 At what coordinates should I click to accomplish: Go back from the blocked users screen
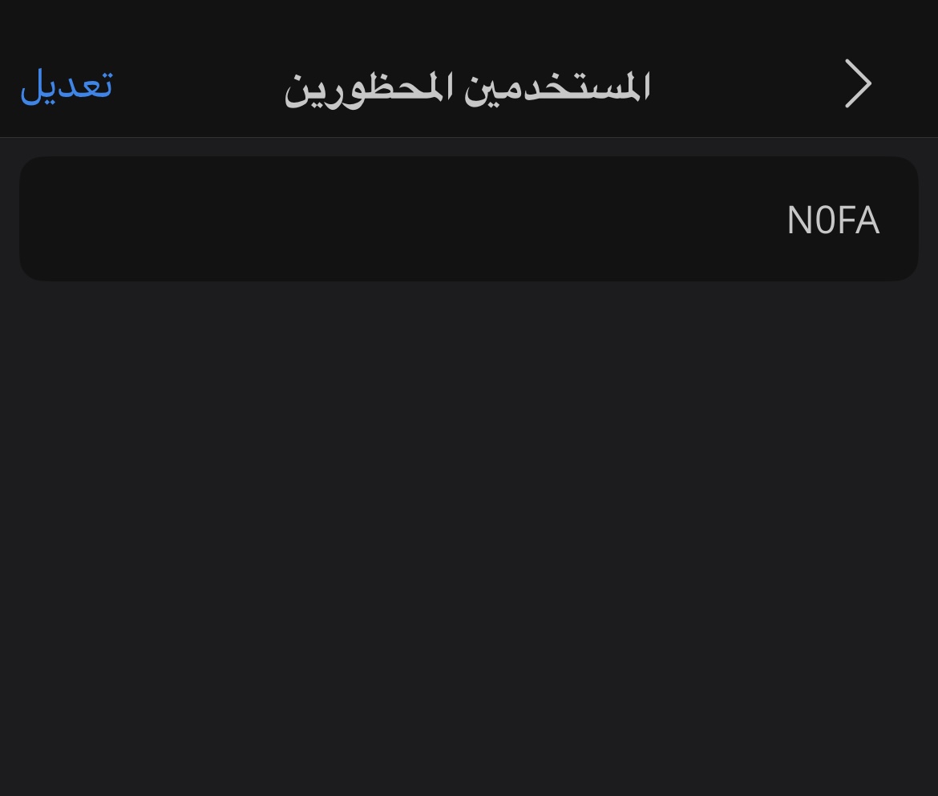(858, 84)
